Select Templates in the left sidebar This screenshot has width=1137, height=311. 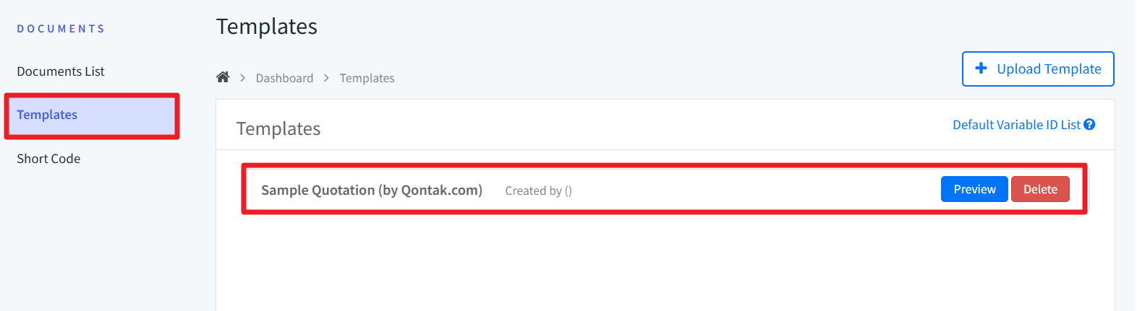(47, 115)
